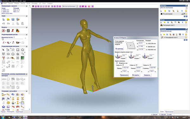This screenshot has height=119, width=190.
Task: Click the Mona Lisa image icon in Модель section
Action: (x=18, y=31)
